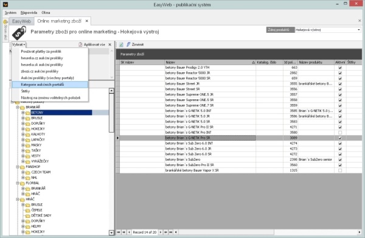Enable Aktivní for brankářské betony Bauer Vapor X SR
Image resolution: width=365 pixels, height=238 pixels.
(x=340, y=170)
